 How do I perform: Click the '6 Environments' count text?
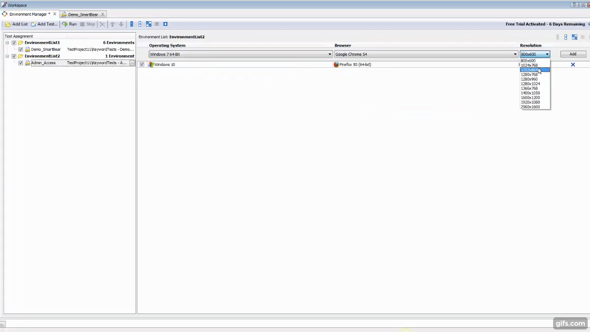pyautogui.click(x=118, y=43)
